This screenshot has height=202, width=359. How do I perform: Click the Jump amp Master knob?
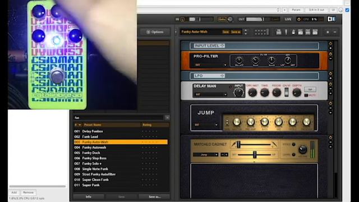[x=237, y=122]
